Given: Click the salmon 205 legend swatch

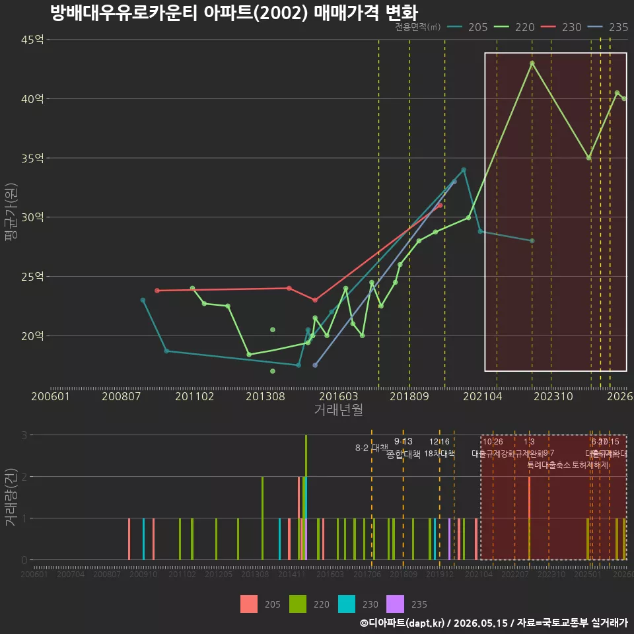Looking at the screenshot, I should (249, 604).
